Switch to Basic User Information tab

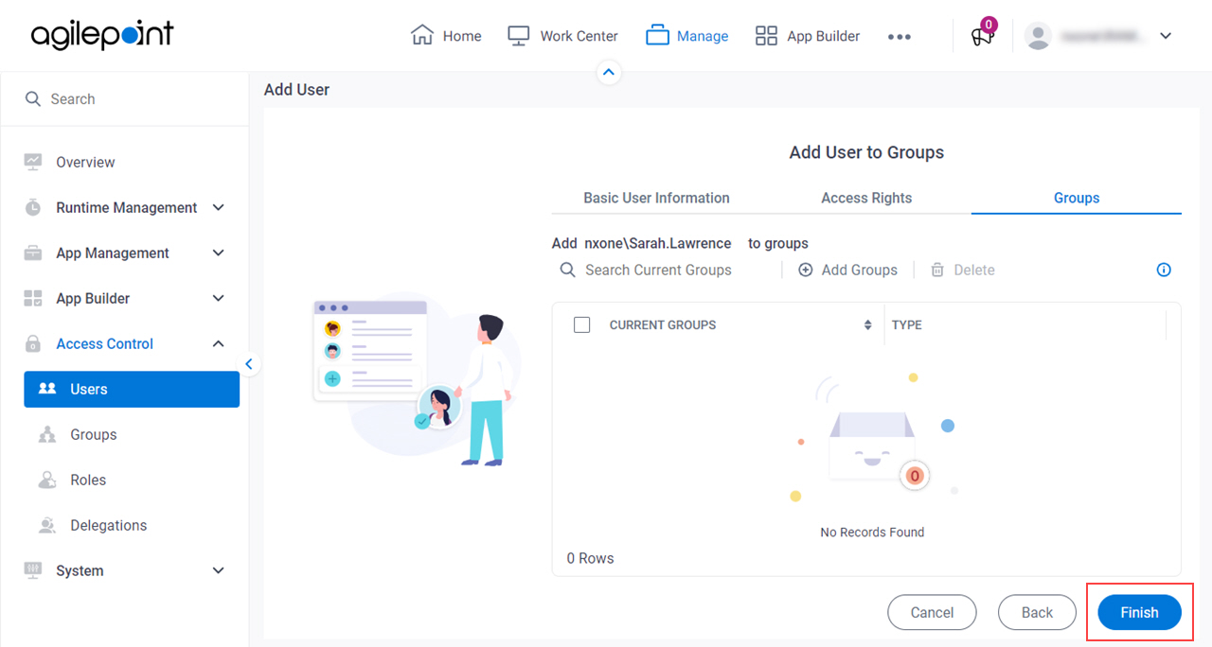pyautogui.click(x=656, y=198)
